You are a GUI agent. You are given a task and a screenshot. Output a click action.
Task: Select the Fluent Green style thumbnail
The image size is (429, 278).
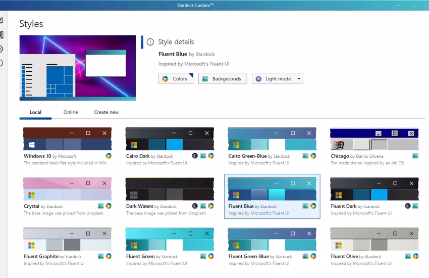pyautogui.click(x=170, y=239)
